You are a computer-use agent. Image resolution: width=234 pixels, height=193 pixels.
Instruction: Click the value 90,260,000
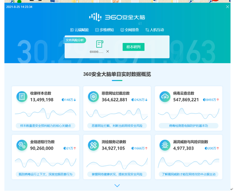coord(42,148)
